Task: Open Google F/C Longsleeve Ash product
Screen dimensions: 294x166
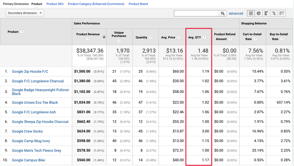Action: pyautogui.click(x=34, y=112)
